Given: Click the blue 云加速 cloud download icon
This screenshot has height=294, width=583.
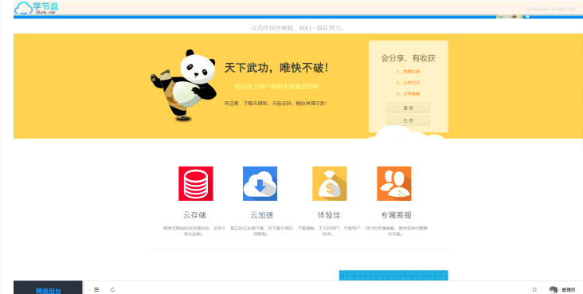Looking at the screenshot, I should tap(260, 183).
